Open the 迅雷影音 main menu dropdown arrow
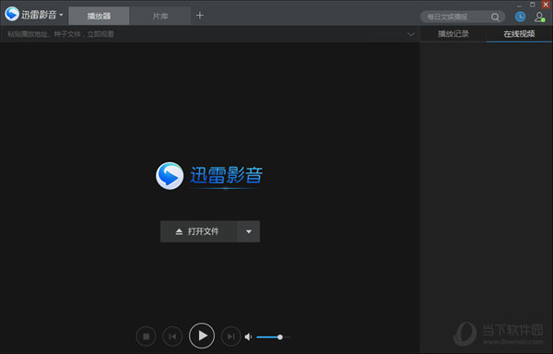Image resolution: width=553 pixels, height=354 pixels. 61,15
